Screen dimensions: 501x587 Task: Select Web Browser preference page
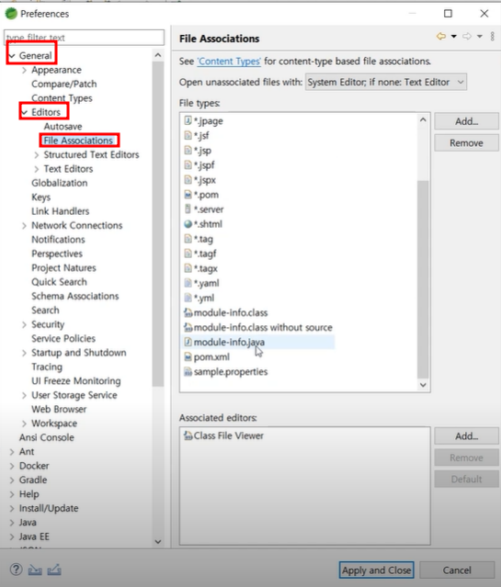coord(59,409)
